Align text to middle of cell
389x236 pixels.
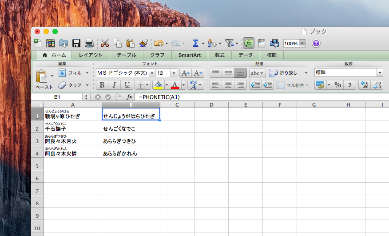tap(228, 73)
